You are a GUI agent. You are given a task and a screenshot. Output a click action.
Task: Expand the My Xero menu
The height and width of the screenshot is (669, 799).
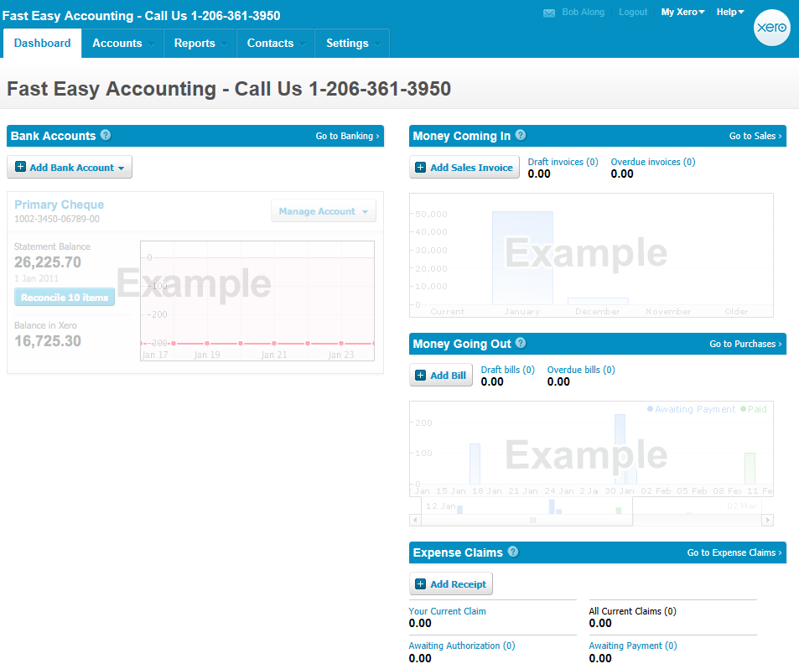[682, 12]
